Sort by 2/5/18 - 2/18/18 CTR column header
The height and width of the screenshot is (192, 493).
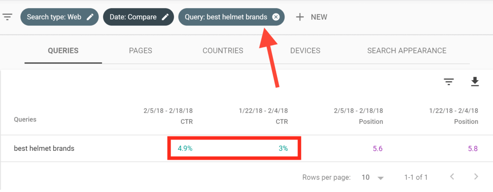(168, 116)
